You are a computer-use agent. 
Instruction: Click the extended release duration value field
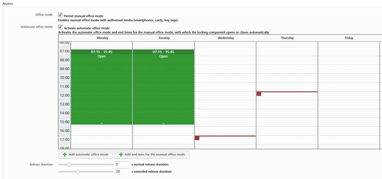point(122,172)
